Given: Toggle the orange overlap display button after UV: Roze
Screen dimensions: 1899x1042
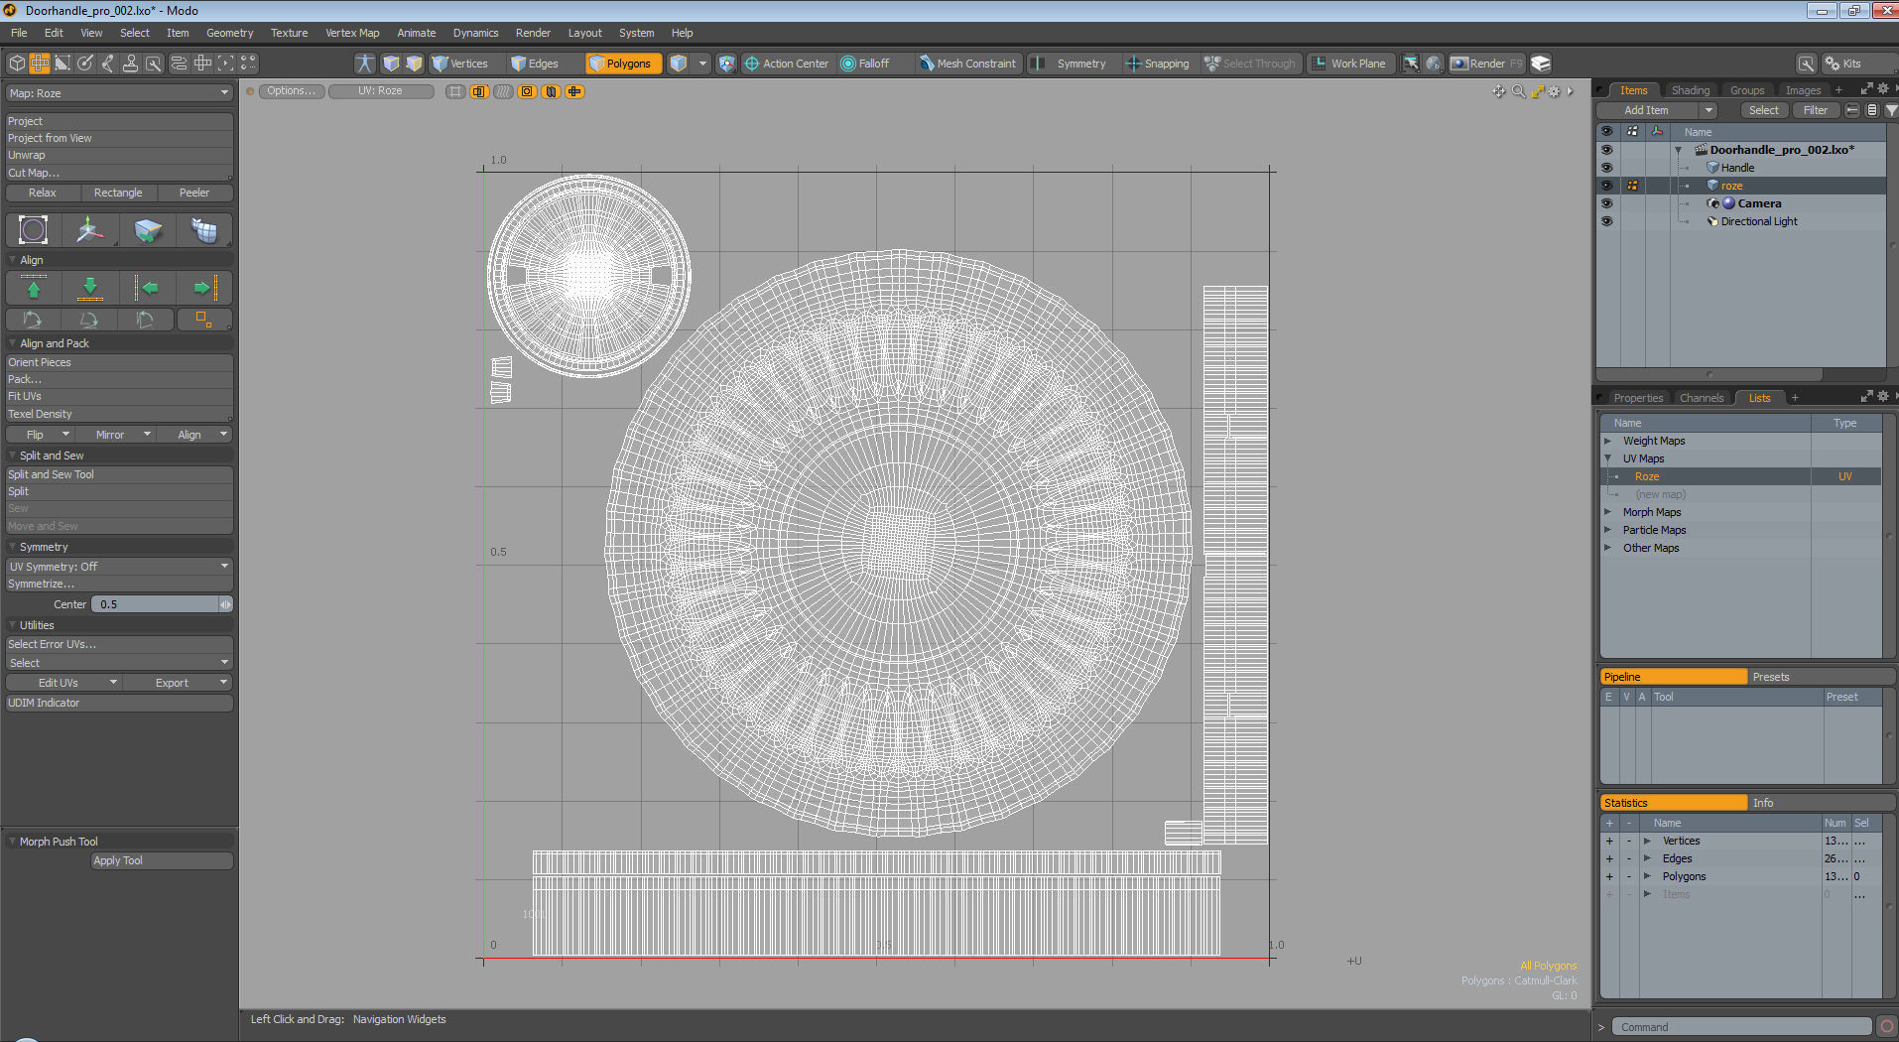Looking at the screenshot, I should (479, 91).
